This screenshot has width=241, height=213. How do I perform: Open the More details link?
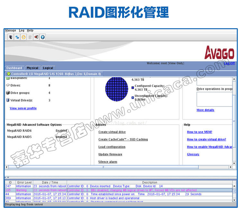[205, 110]
